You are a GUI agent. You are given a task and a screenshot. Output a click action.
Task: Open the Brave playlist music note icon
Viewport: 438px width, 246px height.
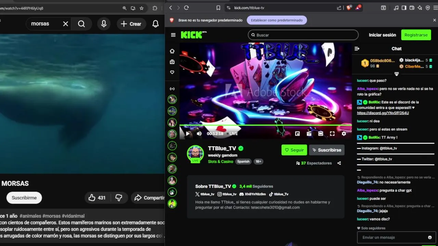(x=396, y=8)
